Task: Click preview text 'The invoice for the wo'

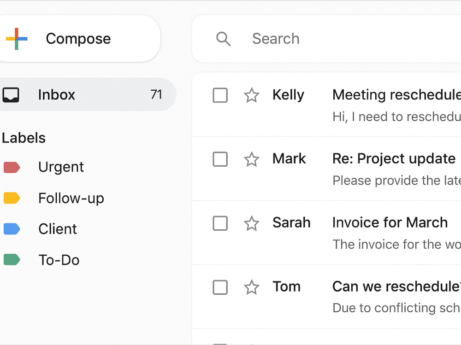Action: [x=396, y=244]
